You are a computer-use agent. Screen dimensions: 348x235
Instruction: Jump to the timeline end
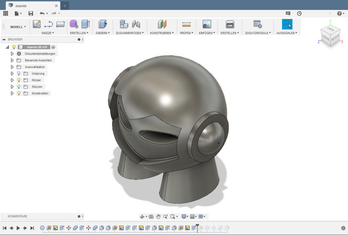(x=32, y=228)
